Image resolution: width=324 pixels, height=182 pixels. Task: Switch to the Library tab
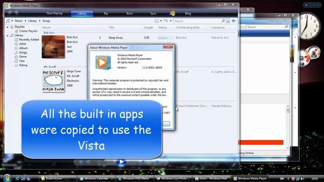tap(82, 14)
